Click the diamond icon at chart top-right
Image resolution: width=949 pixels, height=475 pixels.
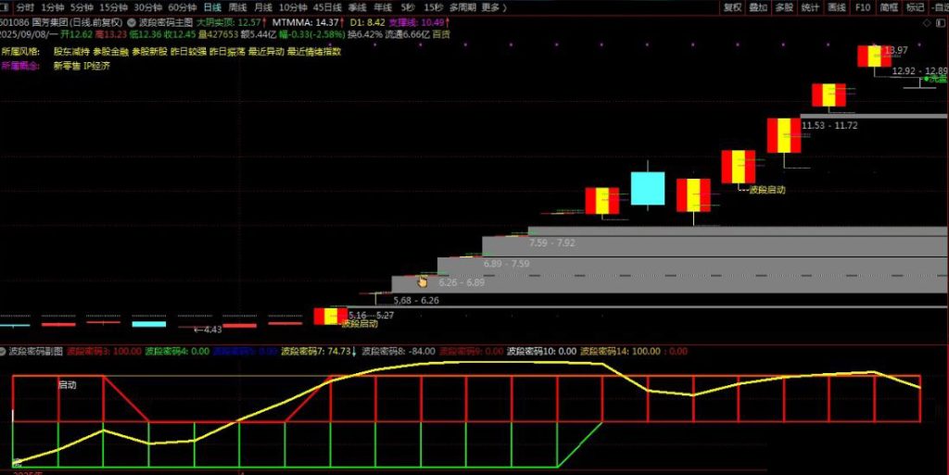(926, 21)
